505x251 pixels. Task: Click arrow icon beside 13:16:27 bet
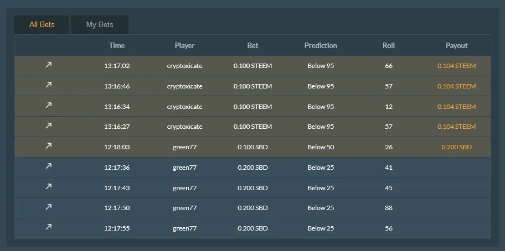[x=48, y=126]
